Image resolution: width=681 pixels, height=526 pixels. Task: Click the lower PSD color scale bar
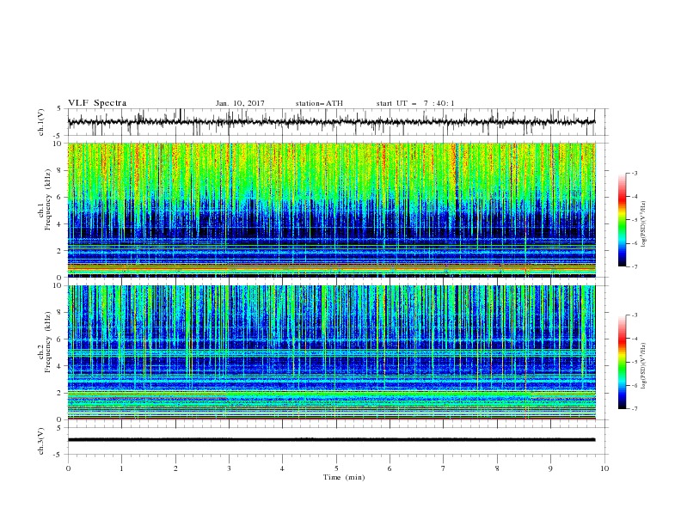coord(622,362)
